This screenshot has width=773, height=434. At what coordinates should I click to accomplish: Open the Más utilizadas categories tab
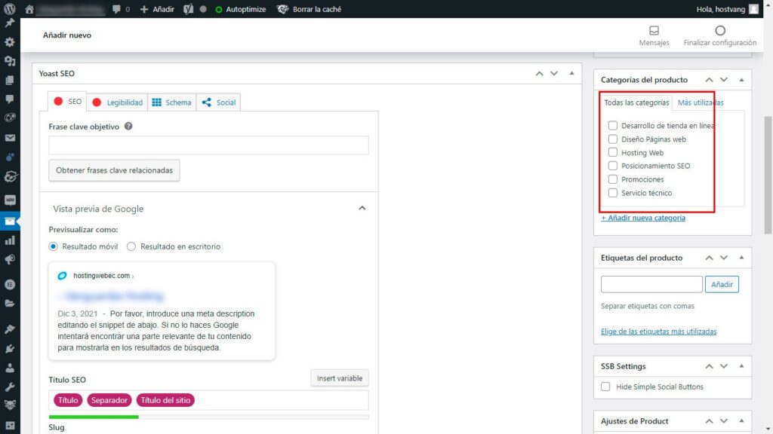tap(701, 102)
